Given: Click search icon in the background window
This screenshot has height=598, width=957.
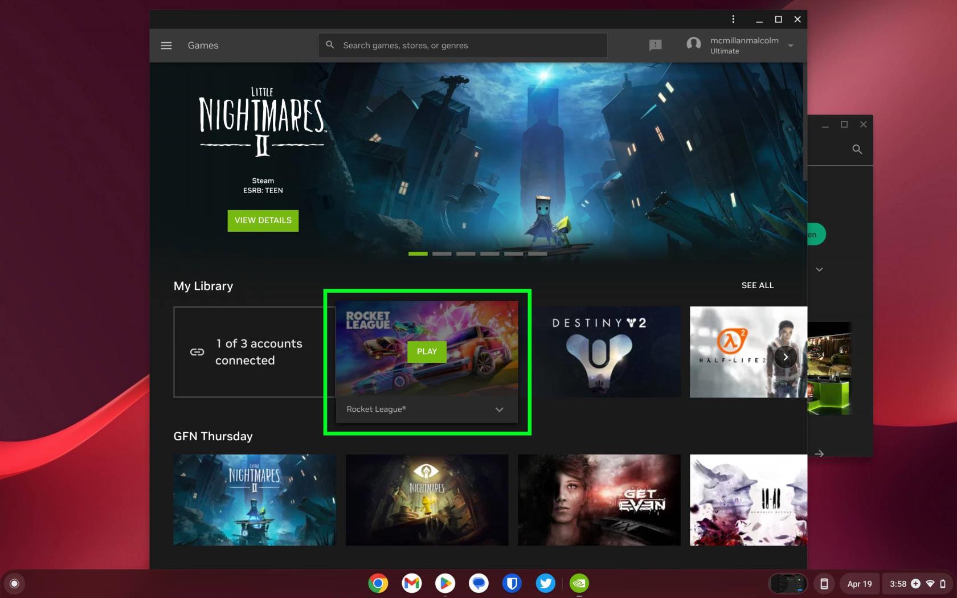Looking at the screenshot, I should (x=857, y=149).
